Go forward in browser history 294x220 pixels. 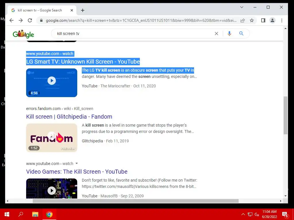[21, 20]
